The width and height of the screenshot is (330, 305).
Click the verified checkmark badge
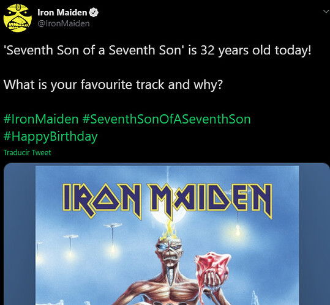pyautogui.click(x=94, y=13)
